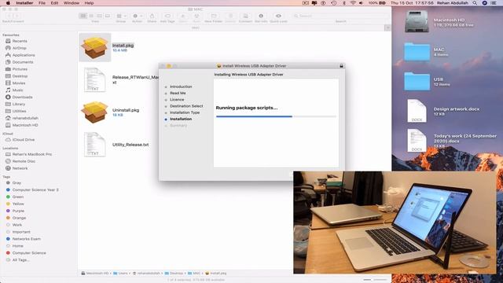The width and height of the screenshot is (503, 283).
Task: Click the Connect toolbar icon in Finder
Action: coord(245,16)
